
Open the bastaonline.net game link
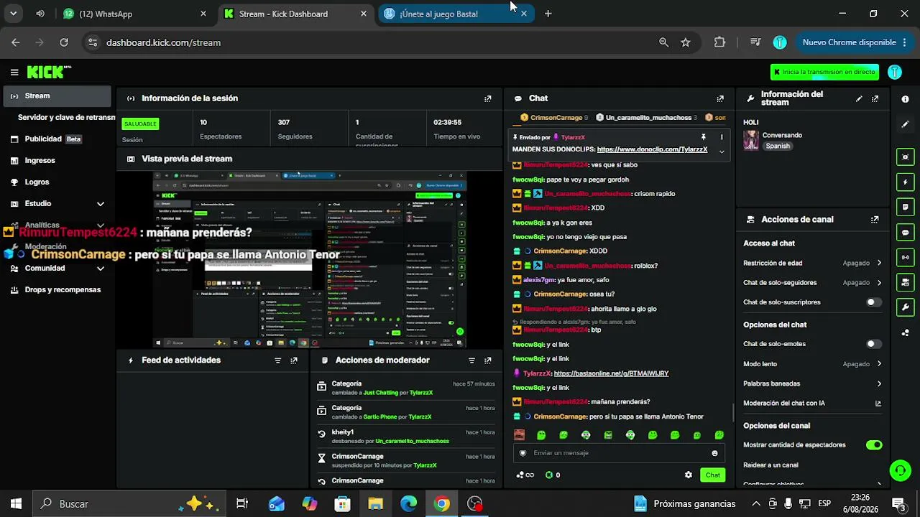pos(611,373)
